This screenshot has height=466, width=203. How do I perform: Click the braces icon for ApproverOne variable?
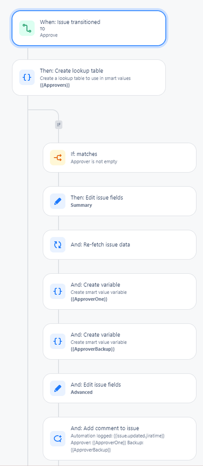pos(58,291)
